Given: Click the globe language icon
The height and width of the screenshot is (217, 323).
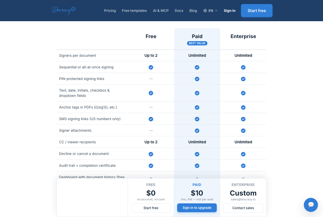Looking at the screenshot, I should click(x=205, y=11).
